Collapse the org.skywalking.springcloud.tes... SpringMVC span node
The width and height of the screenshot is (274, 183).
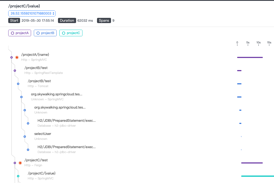(x=21, y=97)
